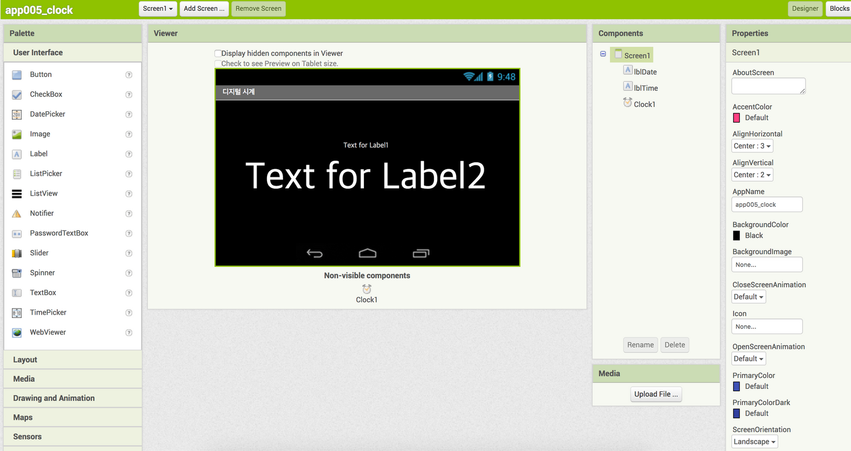Select the Notifier warning icon
Screen dimensions: 851x451
pyautogui.click(x=17, y=213)
